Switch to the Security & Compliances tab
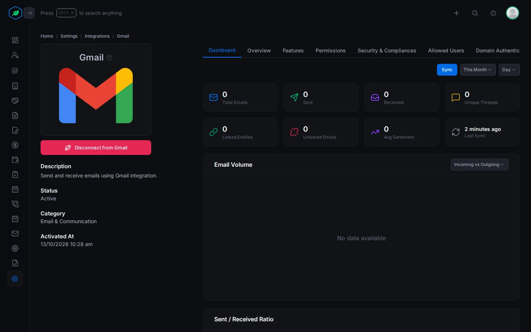 387,51
